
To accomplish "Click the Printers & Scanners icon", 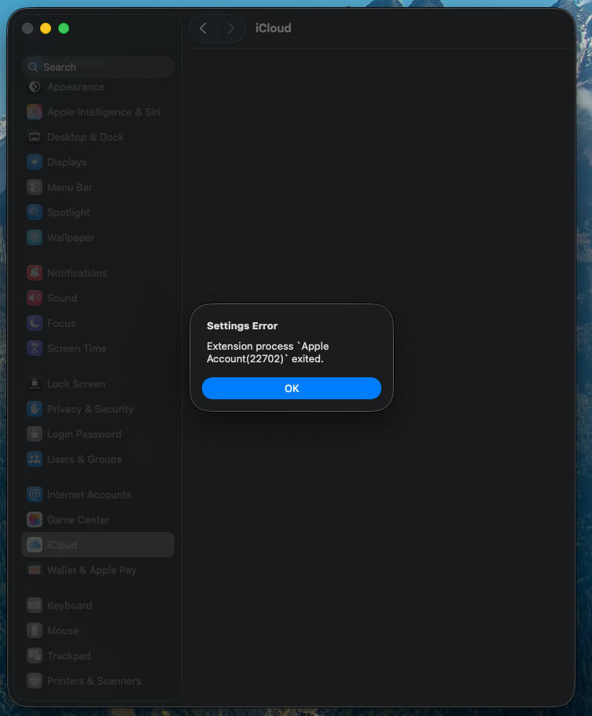I will tap(35, 681).
